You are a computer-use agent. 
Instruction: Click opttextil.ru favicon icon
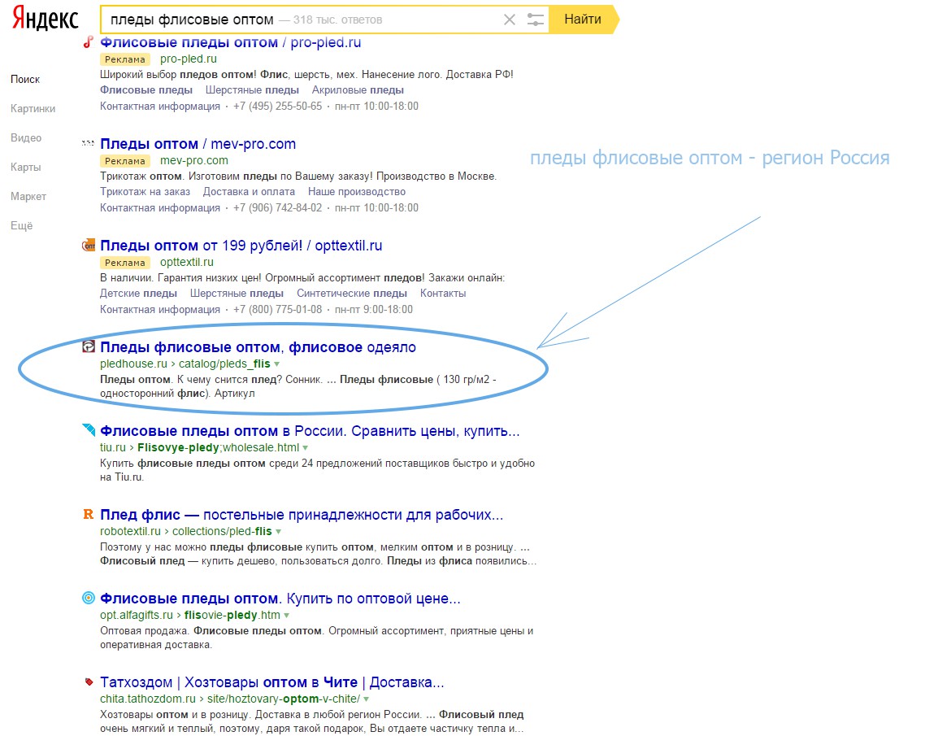pos(89,245)
